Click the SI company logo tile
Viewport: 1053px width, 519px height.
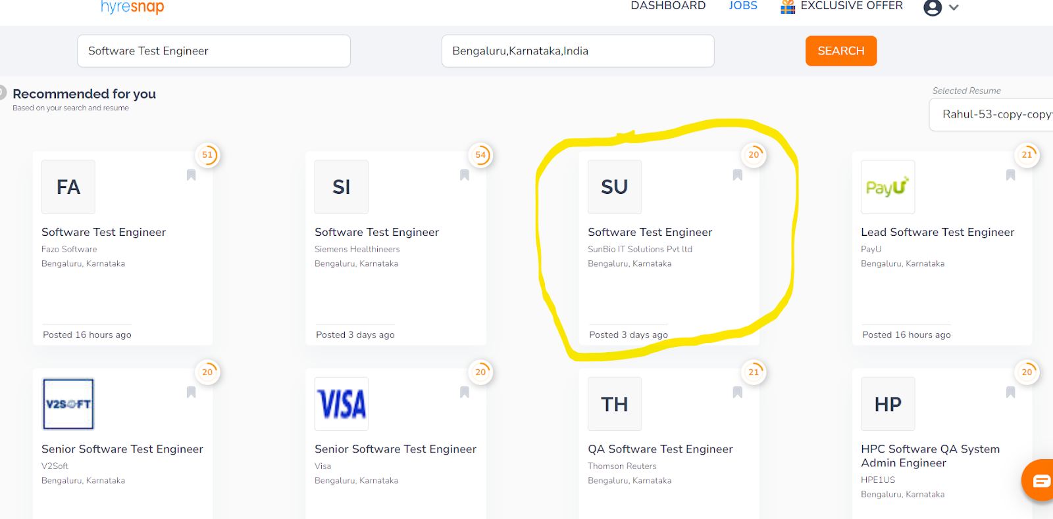(x=342, y=187)
